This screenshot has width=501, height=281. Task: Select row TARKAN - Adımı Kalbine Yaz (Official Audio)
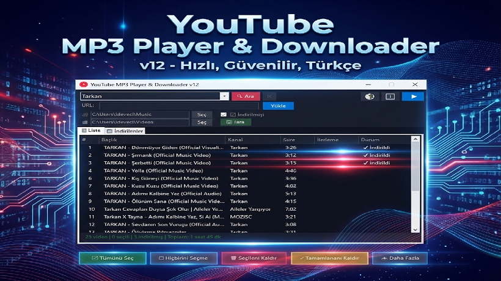[x=246, y=194]
